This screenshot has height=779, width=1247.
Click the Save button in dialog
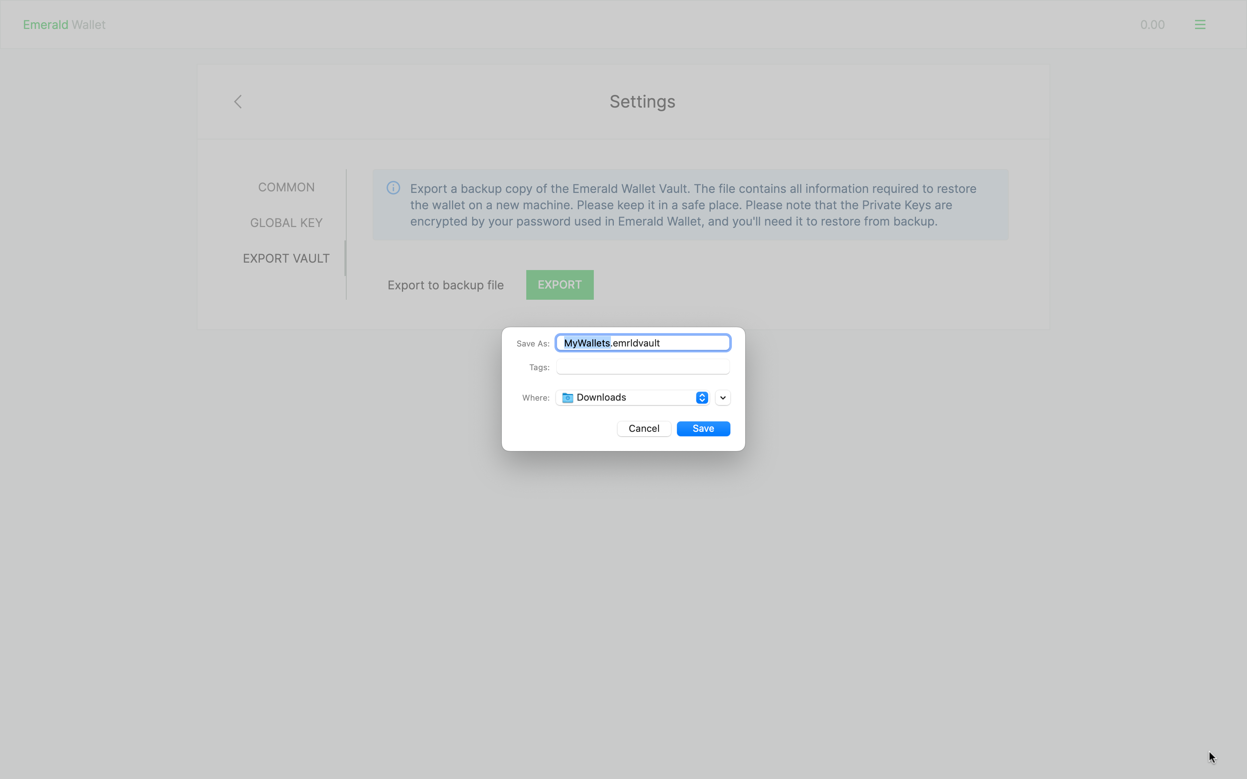click(703, 428)
